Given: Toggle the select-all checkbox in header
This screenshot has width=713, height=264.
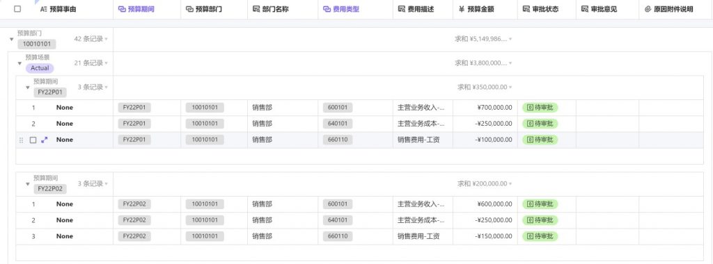Looking at the screenshot, I should pyautogui.click(x=17, y=9).
